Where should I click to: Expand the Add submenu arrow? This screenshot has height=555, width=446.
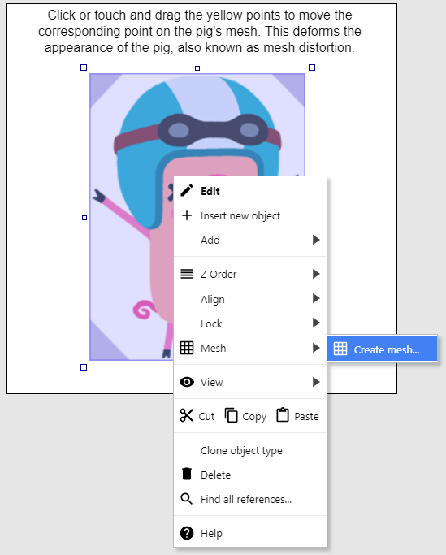[x=316, y=240]
